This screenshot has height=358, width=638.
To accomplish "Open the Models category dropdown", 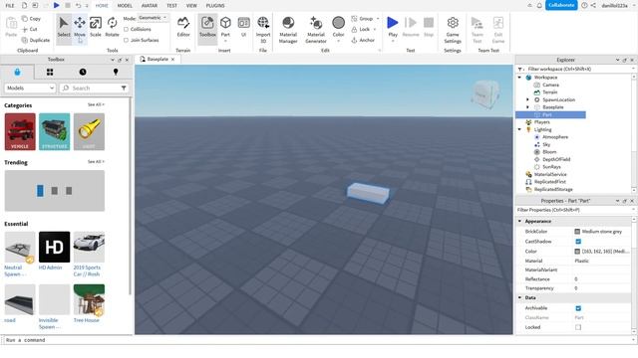I will 29,89.
